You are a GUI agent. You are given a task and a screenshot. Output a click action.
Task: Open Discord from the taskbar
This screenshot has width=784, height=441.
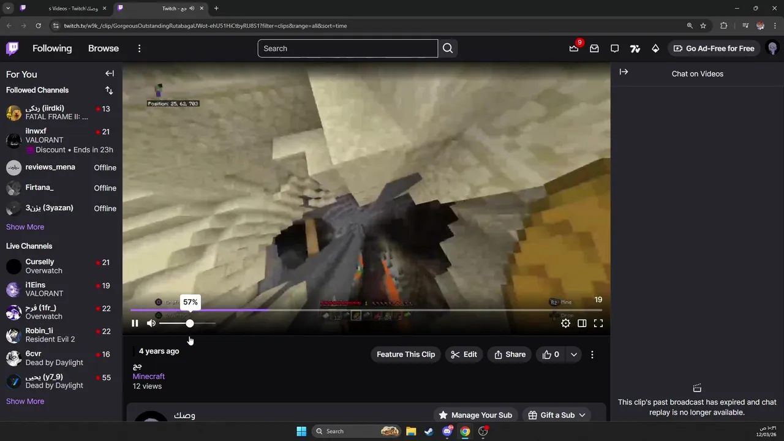click(x=447, y=431)
